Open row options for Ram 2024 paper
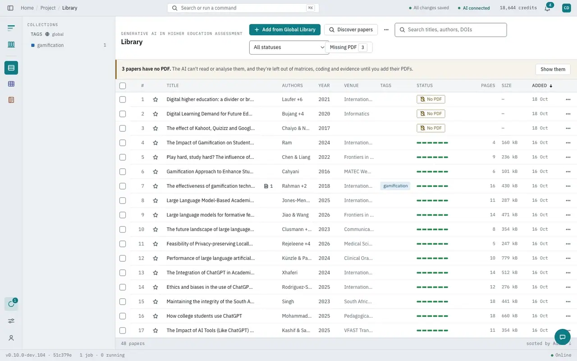The width and height of the screenshot is (577, 361). [x=568, y=143]
